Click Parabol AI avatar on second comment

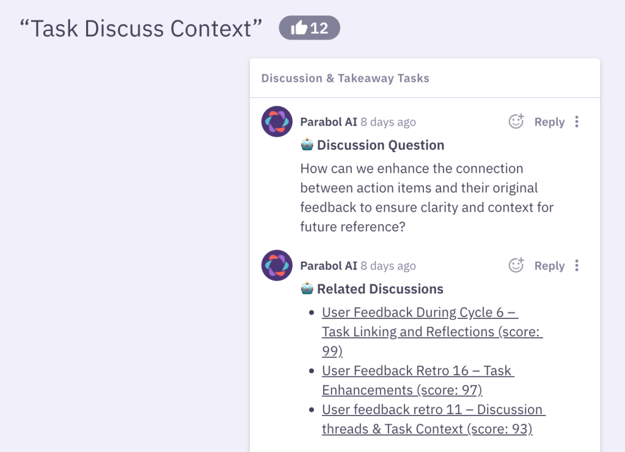coord(277,265)
